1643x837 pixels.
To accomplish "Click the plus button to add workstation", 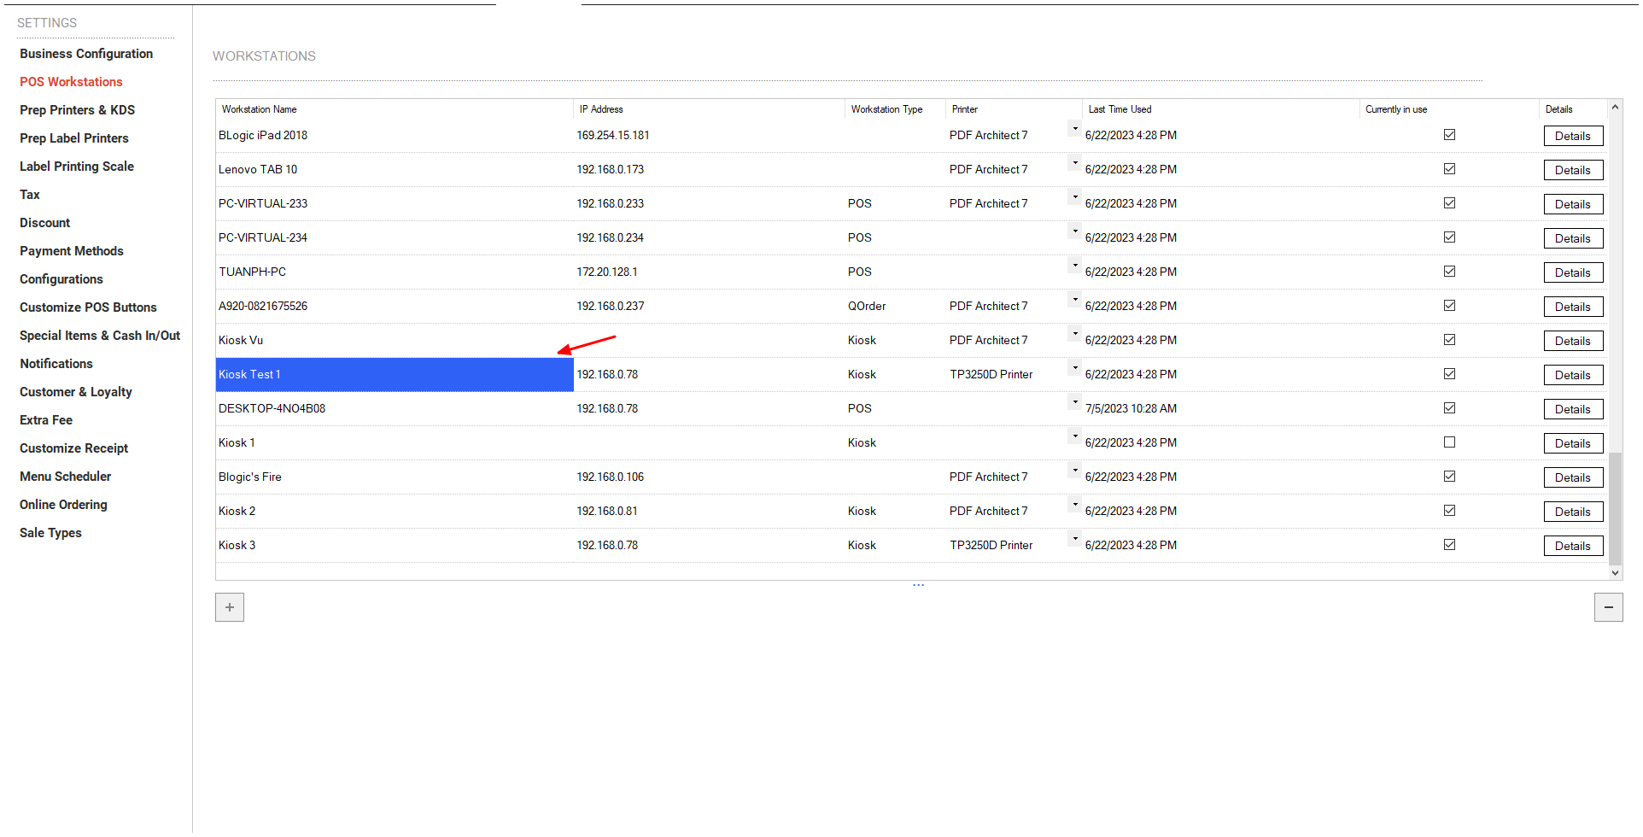I will pyautogui.click(x=230, y=607).
